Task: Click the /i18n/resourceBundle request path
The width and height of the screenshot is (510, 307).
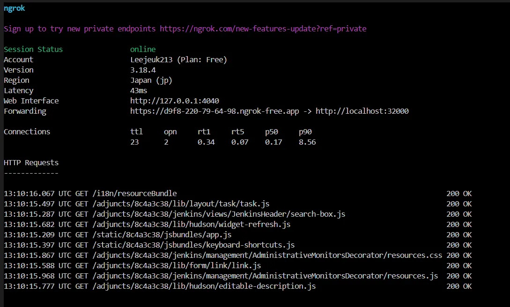Action: pyautogui.click(x=135, y=194)
